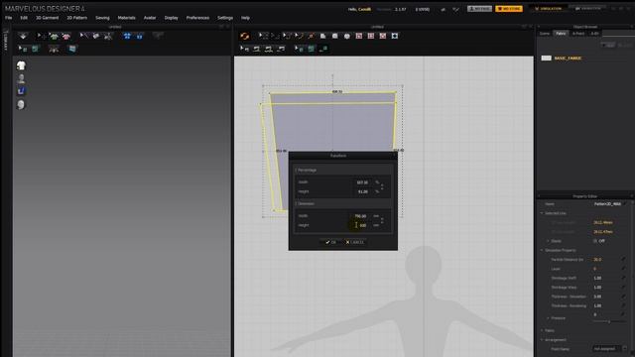
Task: Click the BASIC_FABRIC color swatch
Action: (x=547, y=59)
